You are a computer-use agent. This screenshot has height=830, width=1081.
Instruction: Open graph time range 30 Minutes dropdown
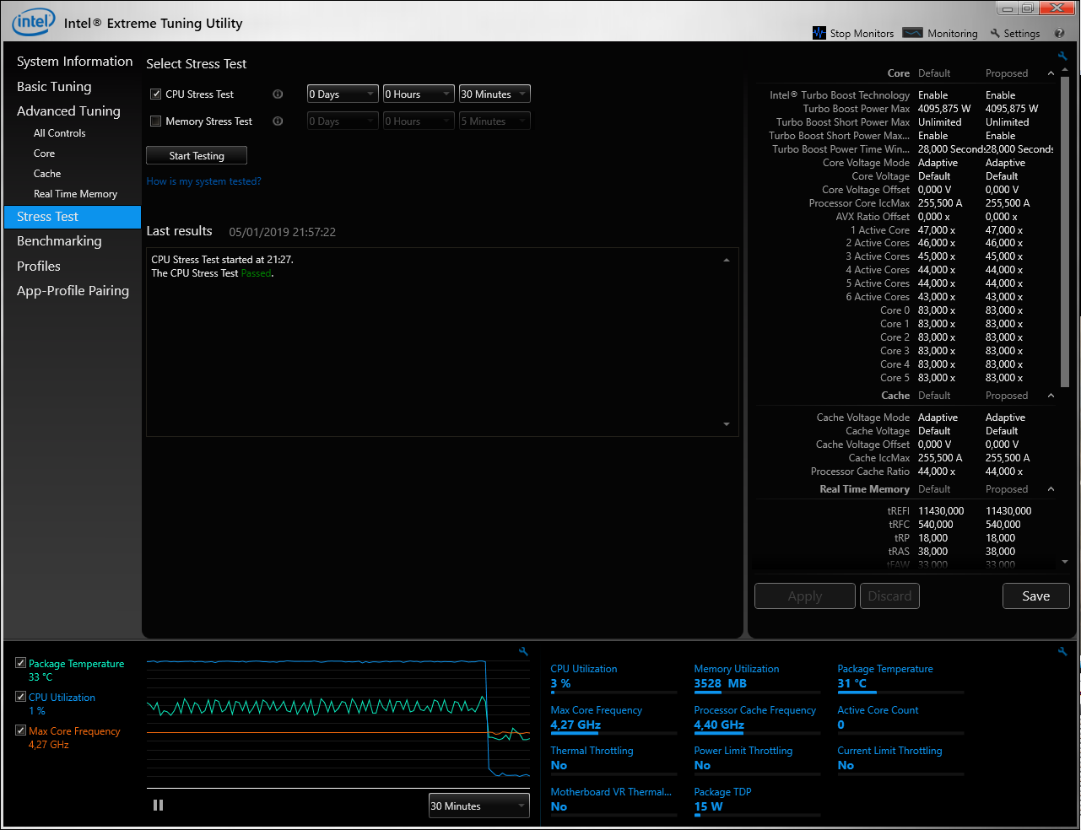pos(478,806)
